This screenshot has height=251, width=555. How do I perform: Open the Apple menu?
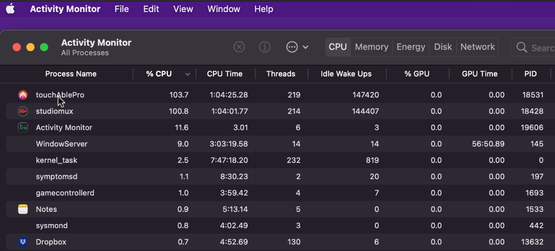click(10, 9)
